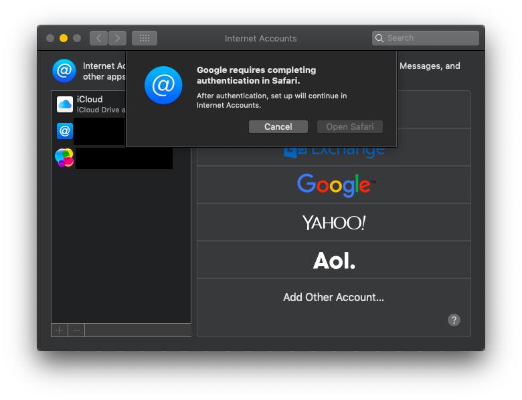This screenshot has height=400, width=522.
Task: Click Add Other Account…
Action: 333,297
